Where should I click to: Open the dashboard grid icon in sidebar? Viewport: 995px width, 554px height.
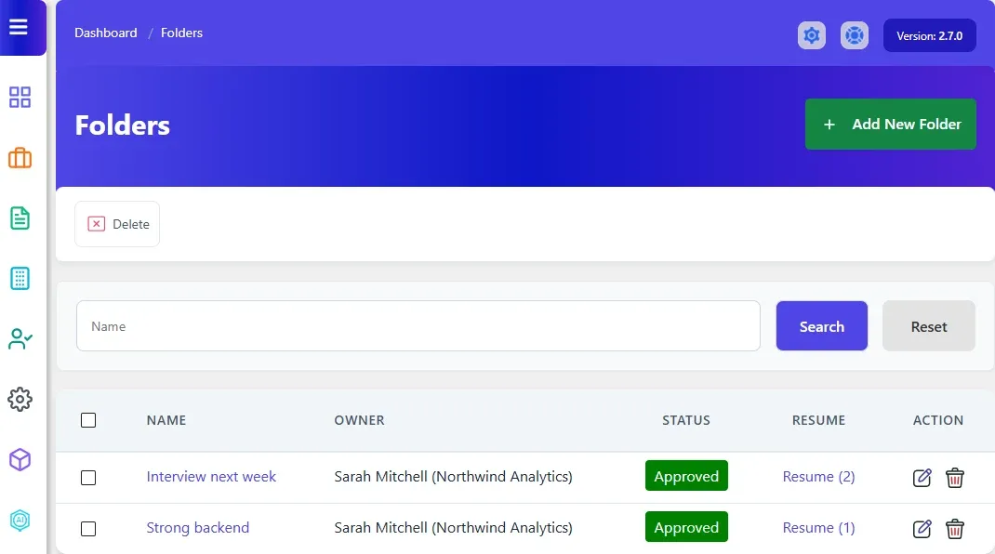tap(20, 97)
